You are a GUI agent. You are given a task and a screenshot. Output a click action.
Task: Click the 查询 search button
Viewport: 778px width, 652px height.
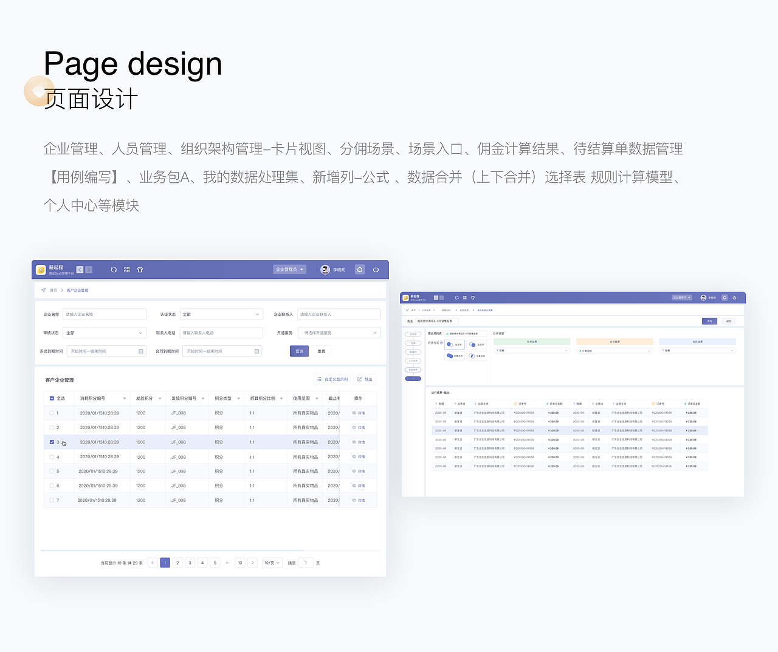point(300,351)
